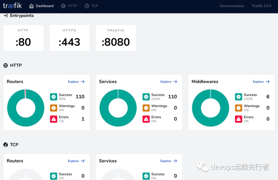
Task: Click TCP Services Success check icon
Action: pos(146,176)
